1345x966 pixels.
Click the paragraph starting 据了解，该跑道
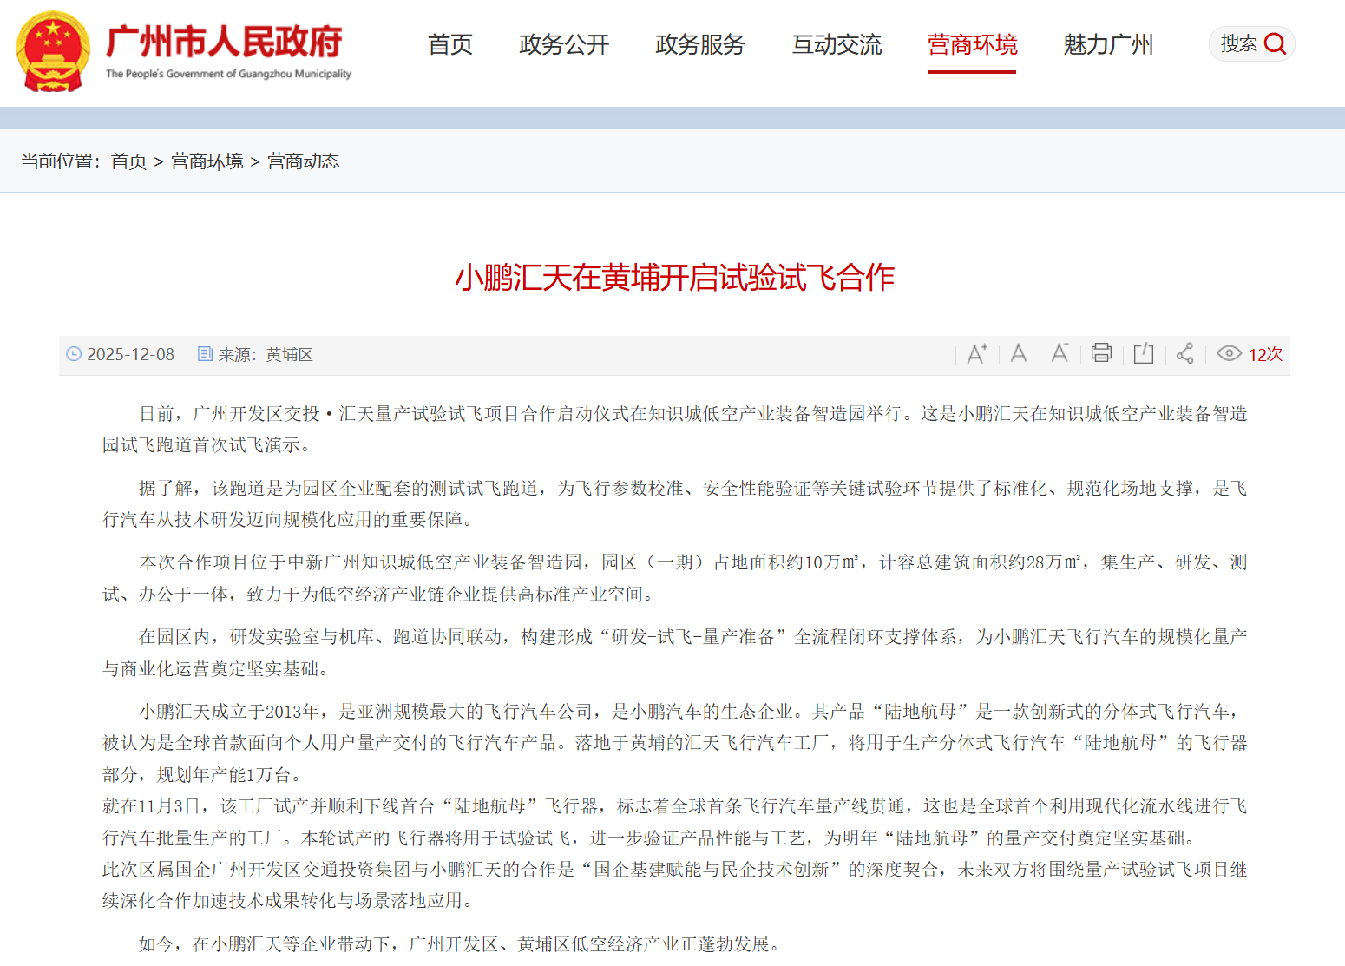coord(674,504)
